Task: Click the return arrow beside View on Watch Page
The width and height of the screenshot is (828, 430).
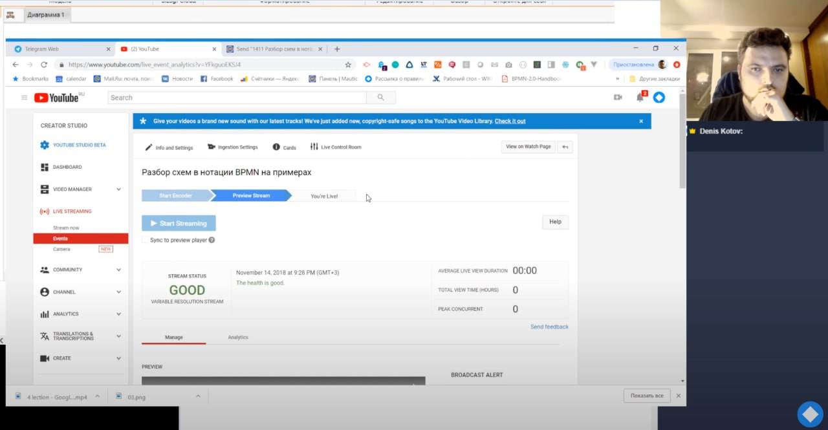Action: tap(565, 147)
